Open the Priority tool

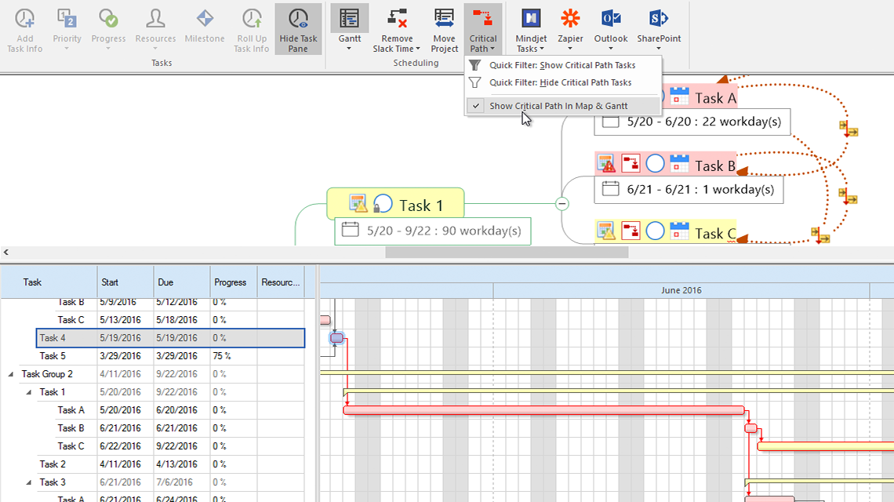[67, 24]
